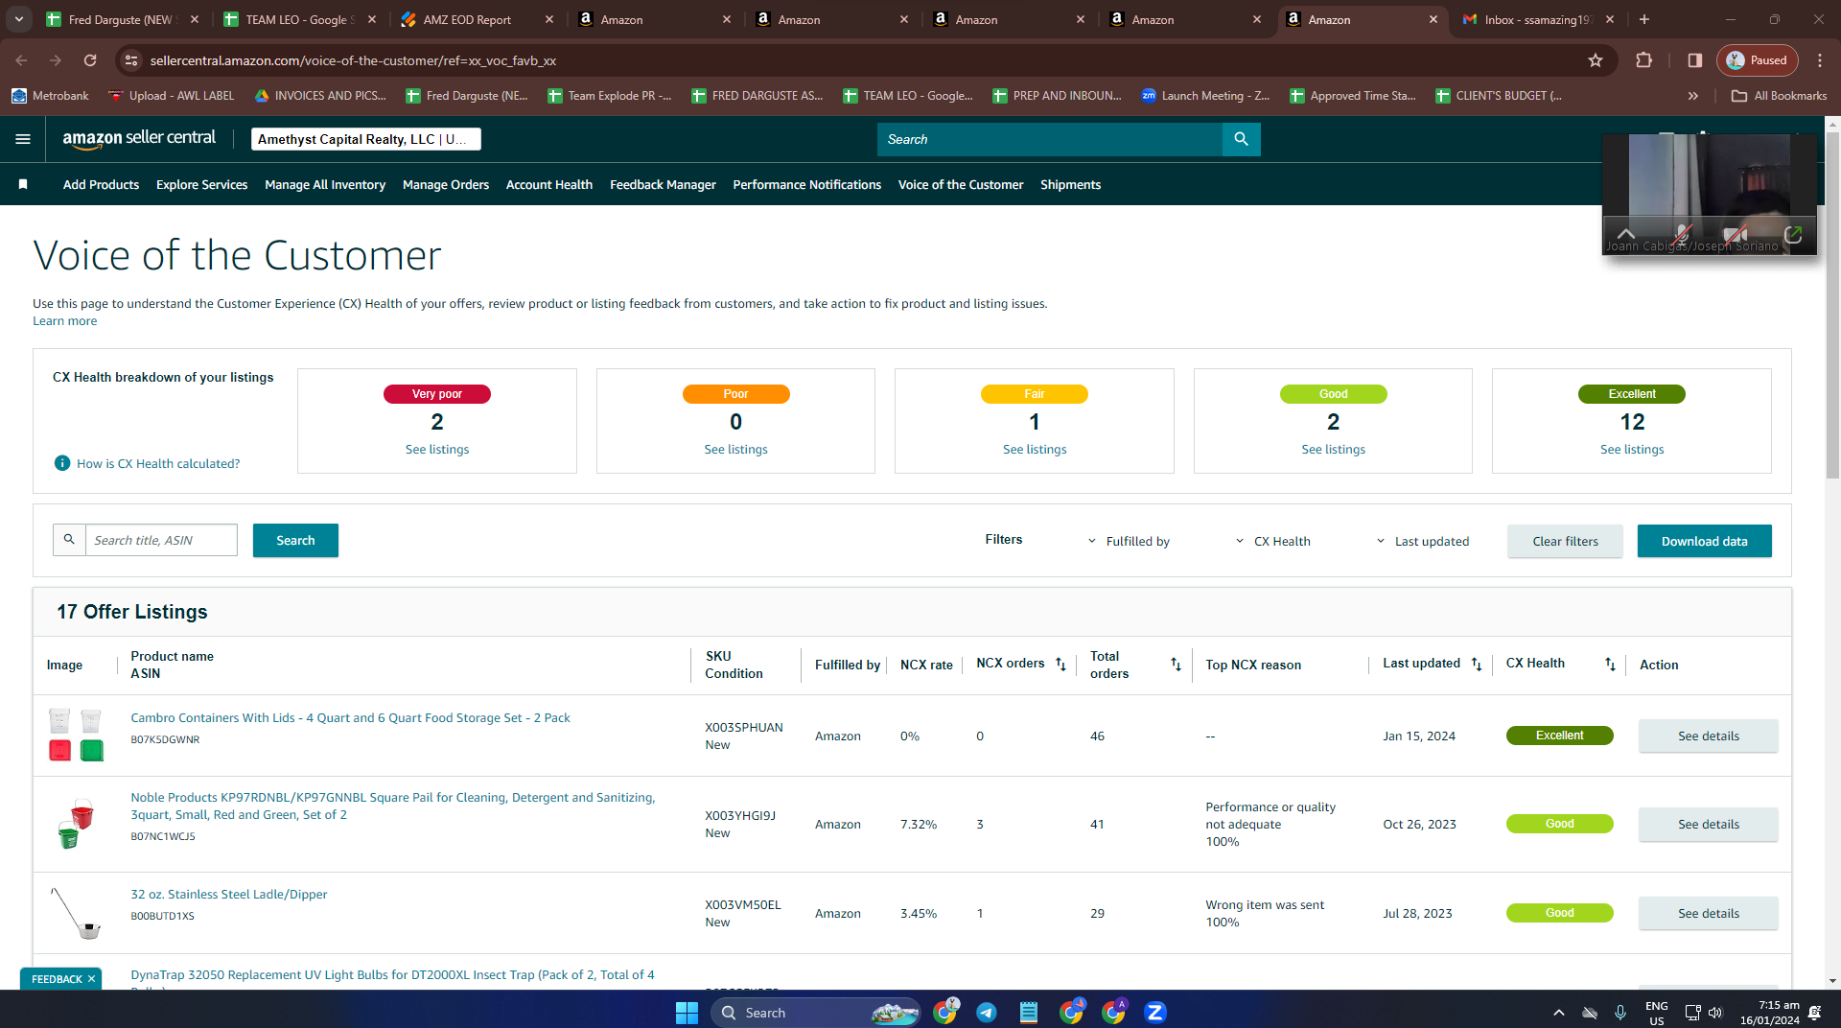
Task: Open Manage Orders menu item
Action: [x=446, y=184]
